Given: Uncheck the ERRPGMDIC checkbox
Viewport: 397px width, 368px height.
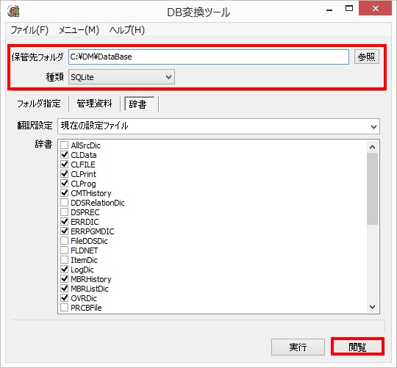Looking at the screenshot, I should 64,231.
